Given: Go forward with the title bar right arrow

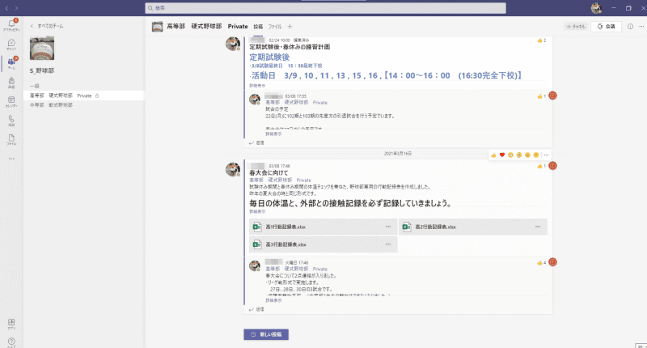Looking at the screenshot, I should (x=16, y=8).
